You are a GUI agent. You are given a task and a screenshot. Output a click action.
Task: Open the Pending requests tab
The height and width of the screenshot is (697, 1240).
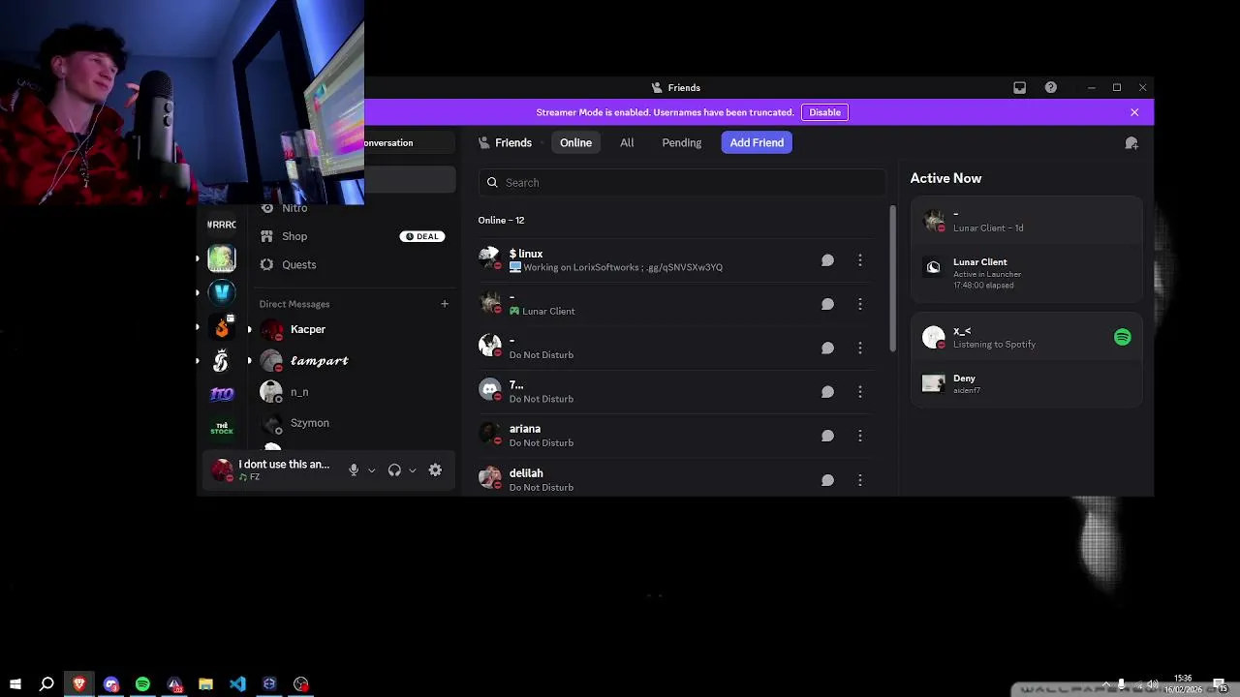681,143
